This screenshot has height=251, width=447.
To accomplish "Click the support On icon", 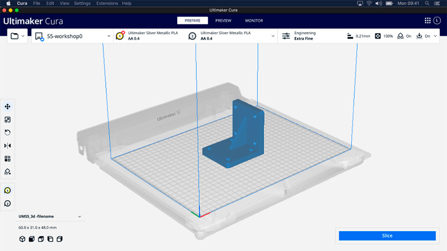I will click(400, 36).
